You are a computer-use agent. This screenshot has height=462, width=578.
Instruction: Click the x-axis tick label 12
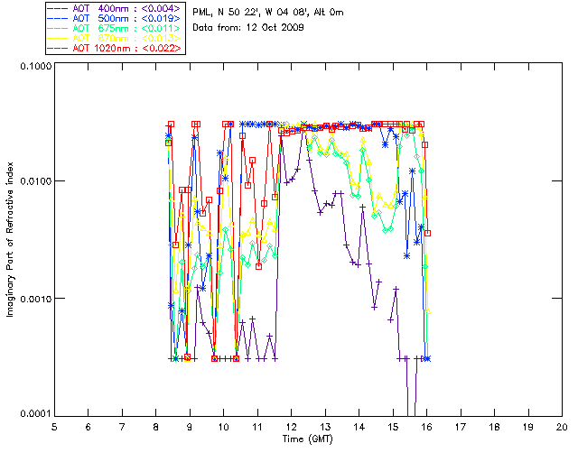(291, 427)
